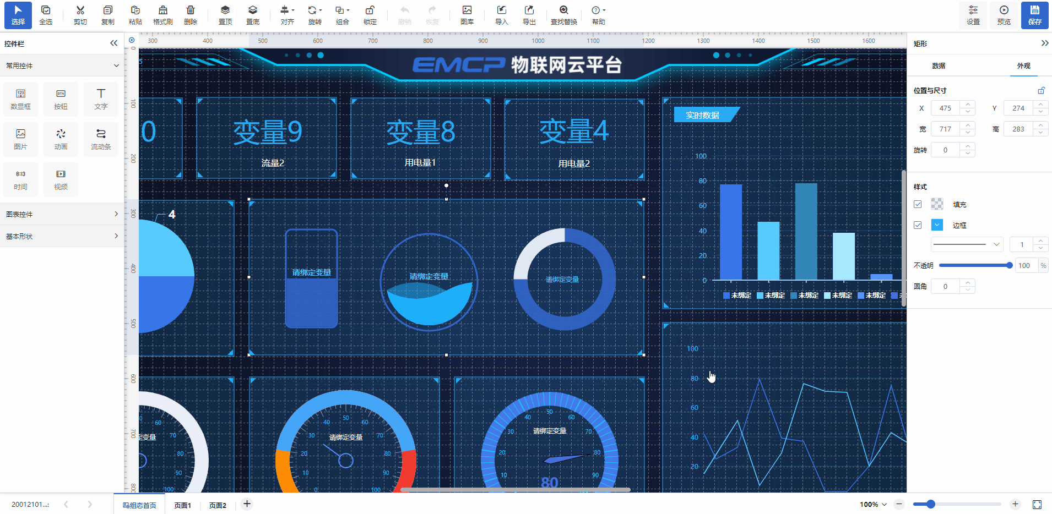The height and width of the screenshot is (514, 1052).
Task: Adjust the 不透明 opacity slider
Action: pyautogui.click(x=974, y=265)
